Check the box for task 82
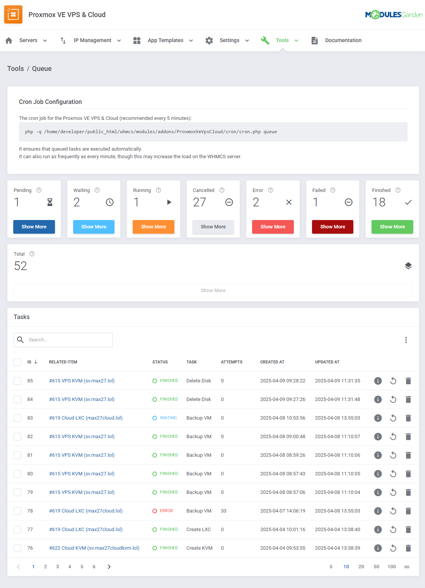Viewport: 425px width, 588px height. (x=17, y=436)
